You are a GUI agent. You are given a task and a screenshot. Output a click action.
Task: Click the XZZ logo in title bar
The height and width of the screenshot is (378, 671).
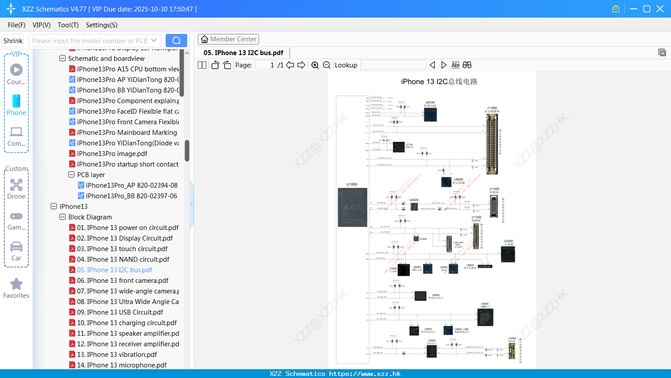[11, 9]
